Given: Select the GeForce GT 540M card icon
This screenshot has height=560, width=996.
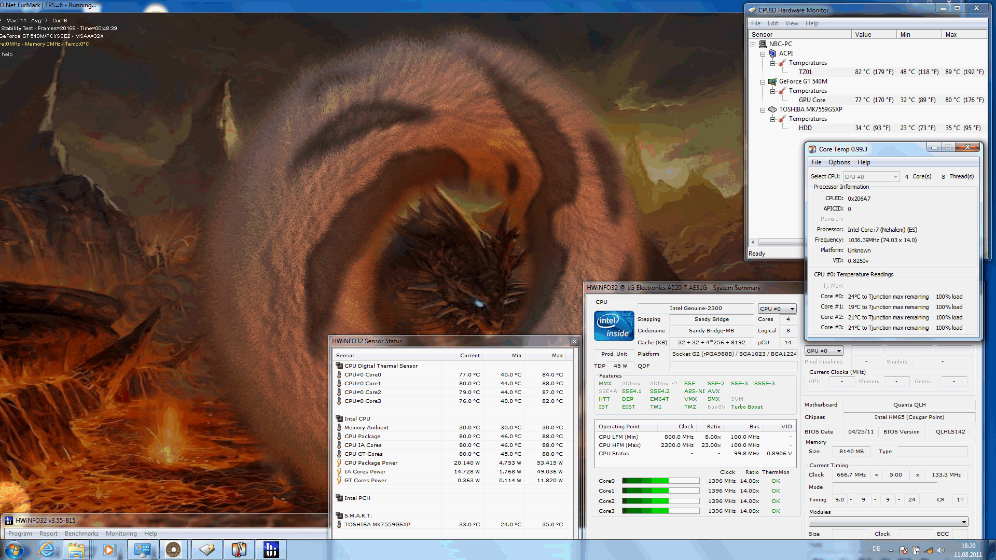Looking at the screenshot, I should tap(772, 81).
